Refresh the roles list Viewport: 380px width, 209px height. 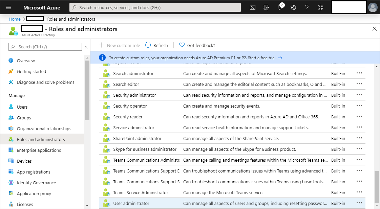click(x=156, y=45)
